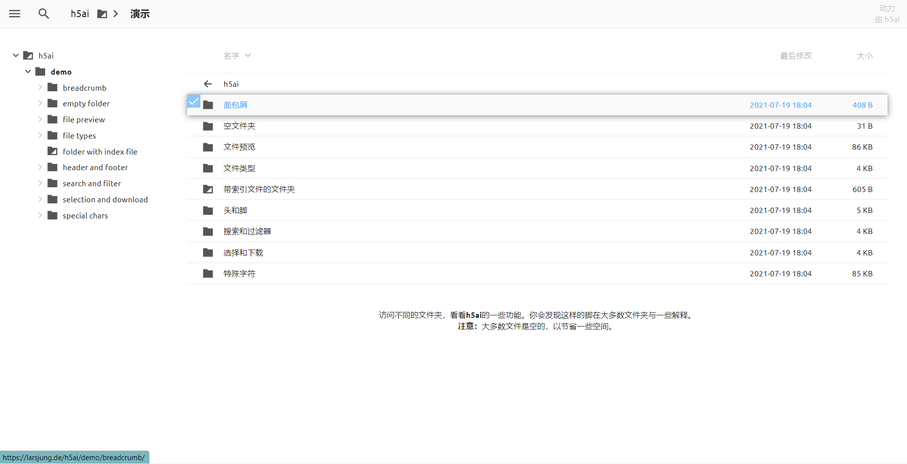The width and height of the screenshot is (907, 464).
Task: Uncheck the 面包屑 selection checkbox
Action: (x=194, y=101)
